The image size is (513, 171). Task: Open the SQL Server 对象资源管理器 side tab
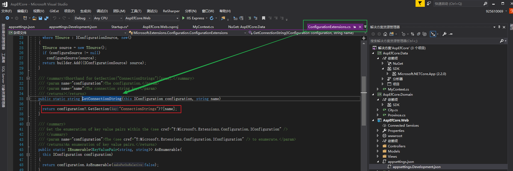click(3, 86)
